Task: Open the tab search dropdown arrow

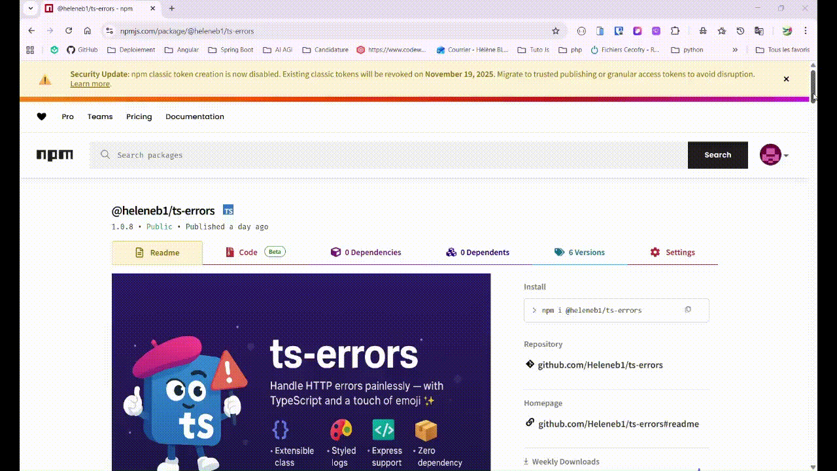Action: (31, 9)
